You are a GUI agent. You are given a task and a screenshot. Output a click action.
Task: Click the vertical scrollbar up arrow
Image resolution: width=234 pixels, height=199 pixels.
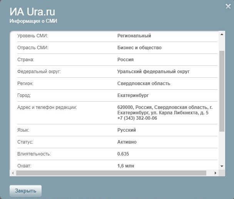222,34
